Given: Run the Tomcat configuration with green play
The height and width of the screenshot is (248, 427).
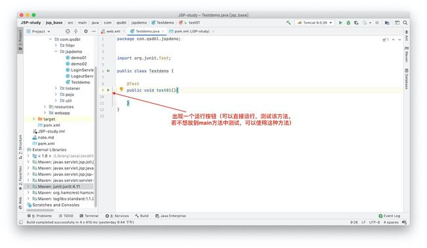Looking at the screenshot, I should click(340, 23).
